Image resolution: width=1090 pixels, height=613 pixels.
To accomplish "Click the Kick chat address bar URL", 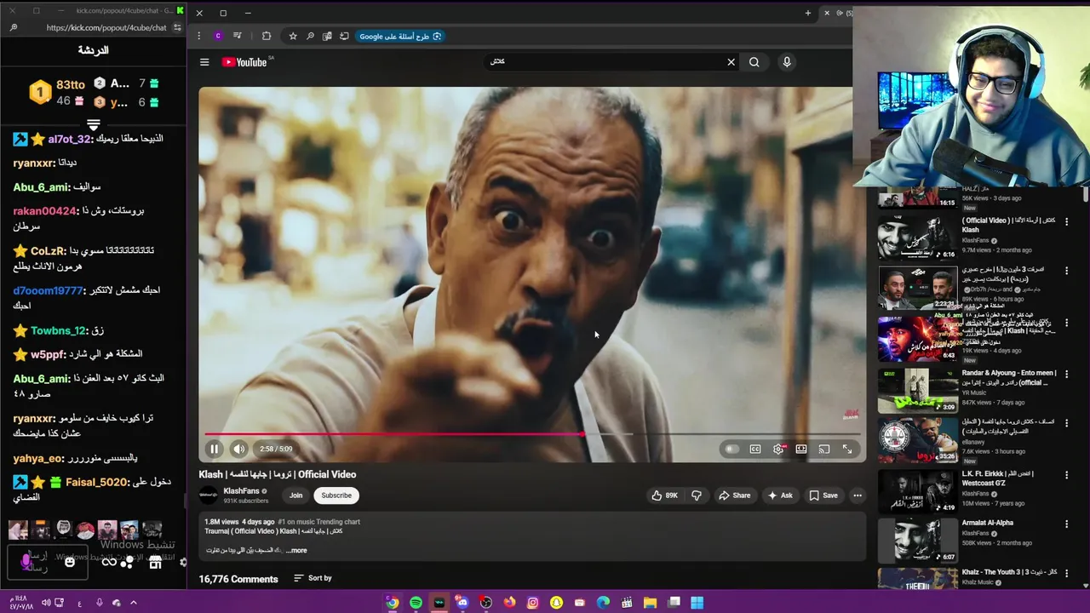I will 106,27.
